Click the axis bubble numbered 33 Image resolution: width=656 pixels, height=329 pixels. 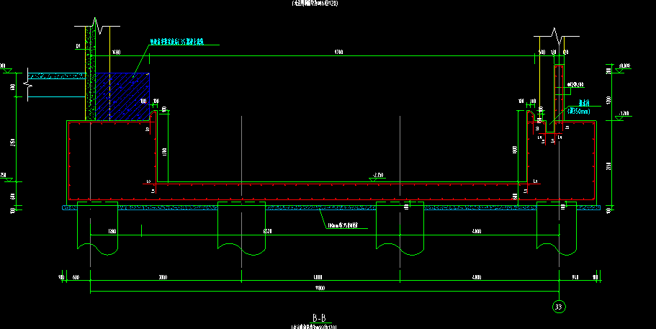pos(559,307)
